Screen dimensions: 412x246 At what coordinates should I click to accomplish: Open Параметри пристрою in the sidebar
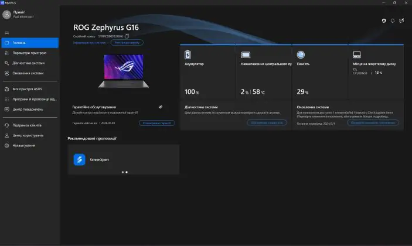[x=30, y=53]
